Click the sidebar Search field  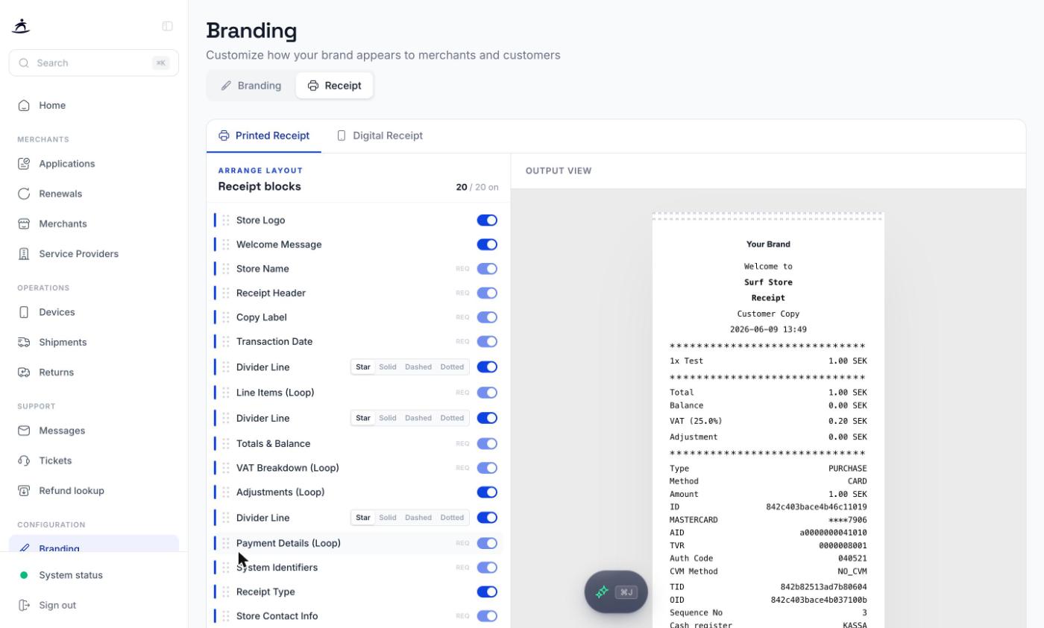click(x=94, y=63)
